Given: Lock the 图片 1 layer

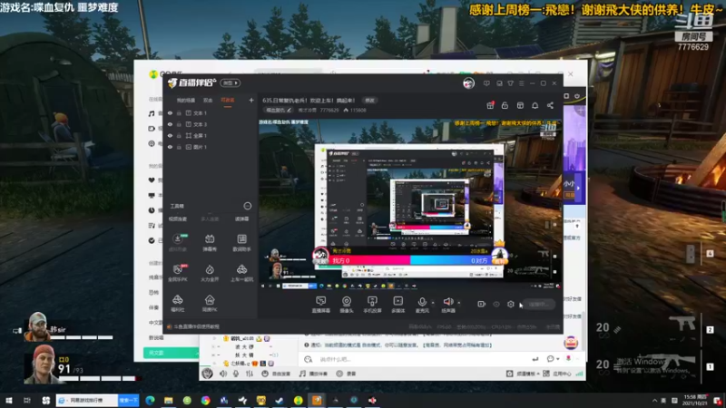Looking at the screenshot, I should [179, 147].
